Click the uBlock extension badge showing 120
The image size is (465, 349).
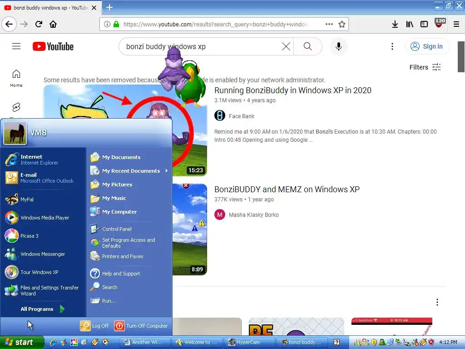coord(440,23)
